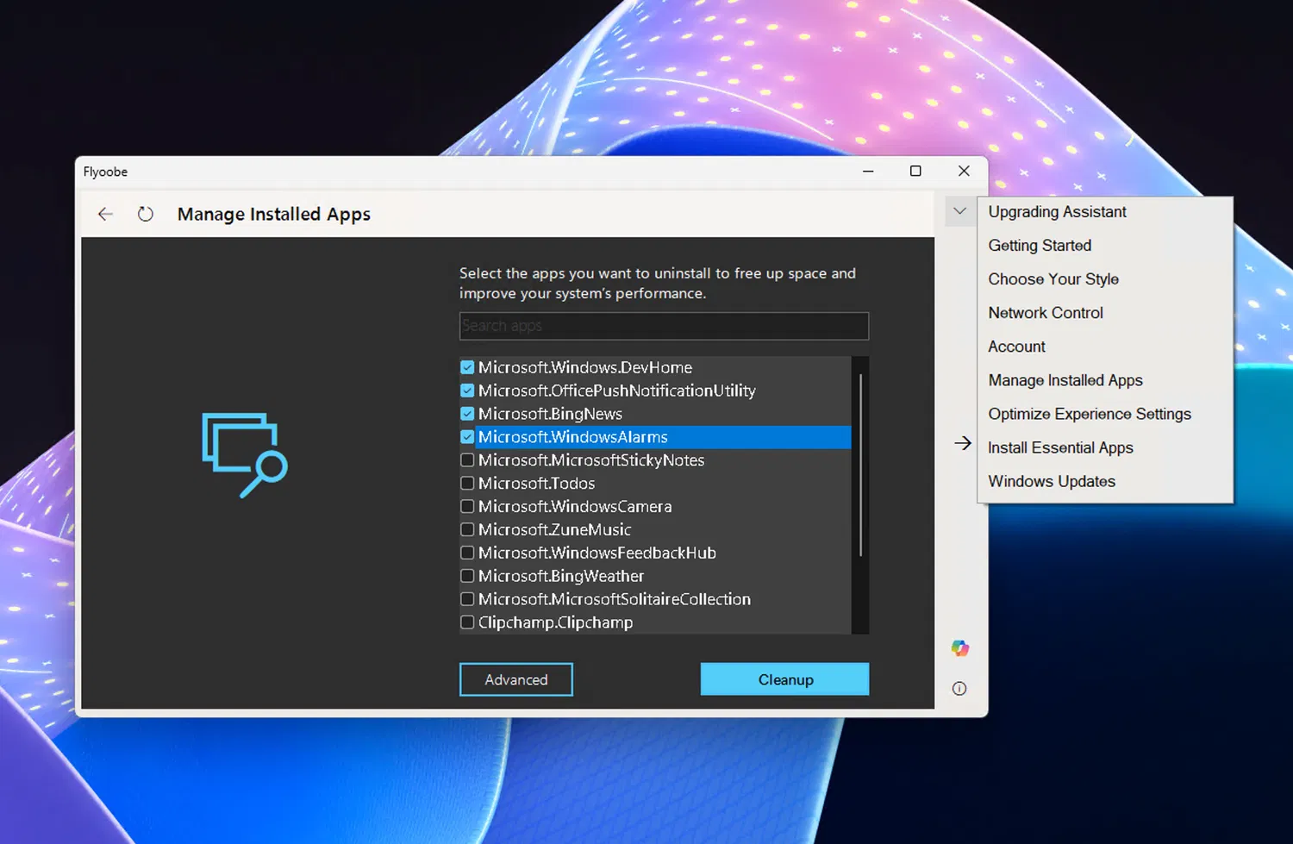Check Microsoft.MicrosoftStickyNotes checkbox
The height and width of the screenshot is (844, 1293).
[x=467, y=460]
